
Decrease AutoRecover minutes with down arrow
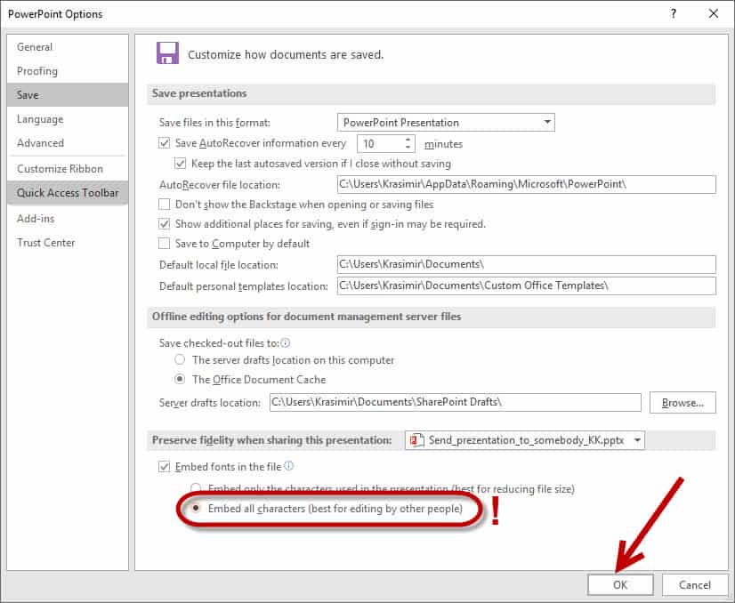click(408, 148)
